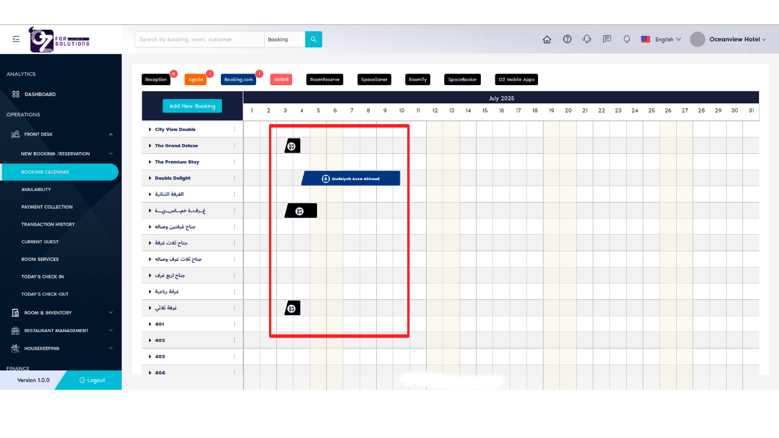This screenshot has height=438, width=779.
Task: Toggle the AirBnB channel filter
Action: (x=281, y=79)
